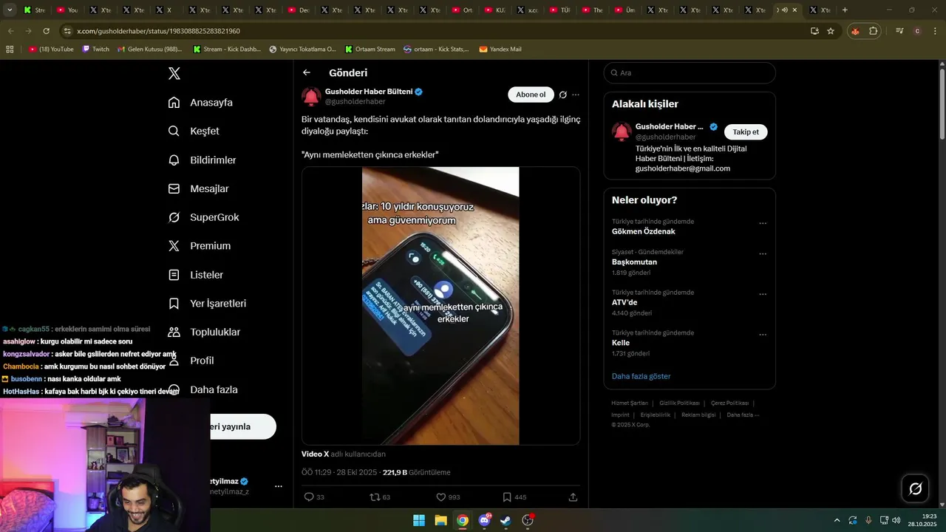Click the Ara search field
This screenshot has width=946, height=532.
pos(690,72)
